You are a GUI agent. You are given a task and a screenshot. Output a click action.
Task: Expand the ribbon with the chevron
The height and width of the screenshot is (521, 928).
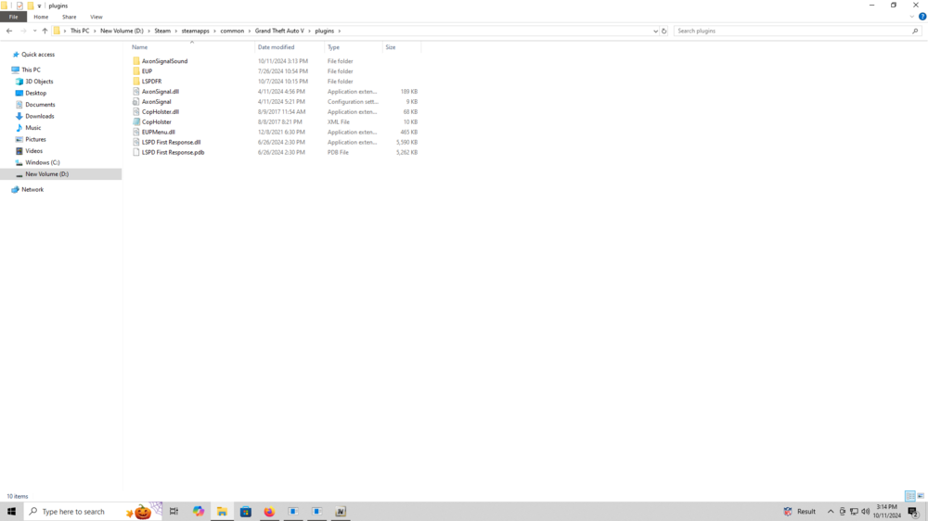click(x=912, y=17)
